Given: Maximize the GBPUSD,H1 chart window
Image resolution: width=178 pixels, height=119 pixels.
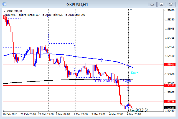Looking at the screenshot, I should (x=161, y=4).
